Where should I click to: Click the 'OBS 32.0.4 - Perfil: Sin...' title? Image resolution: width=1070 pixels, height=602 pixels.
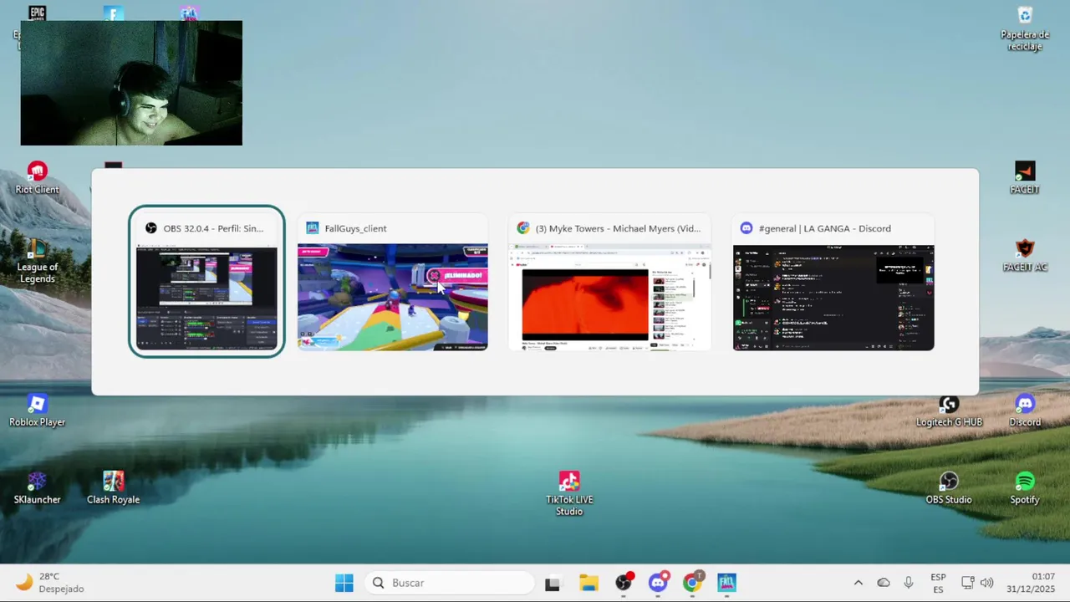(213, 228)
